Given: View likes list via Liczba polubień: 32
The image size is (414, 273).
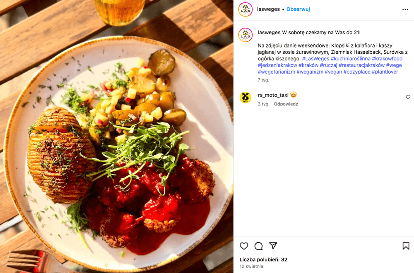Looking at the screenshot, I should pyautogui.click(x=263, y=259).
